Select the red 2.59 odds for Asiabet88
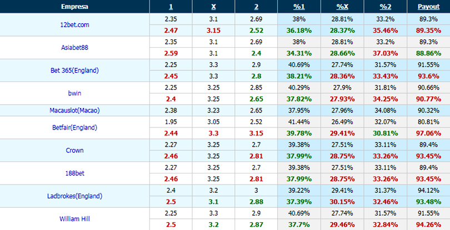 tap(171, 53)
